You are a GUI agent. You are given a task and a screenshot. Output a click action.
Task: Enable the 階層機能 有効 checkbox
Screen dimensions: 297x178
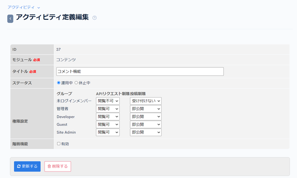pyautogui.click(x=58, y=144)
